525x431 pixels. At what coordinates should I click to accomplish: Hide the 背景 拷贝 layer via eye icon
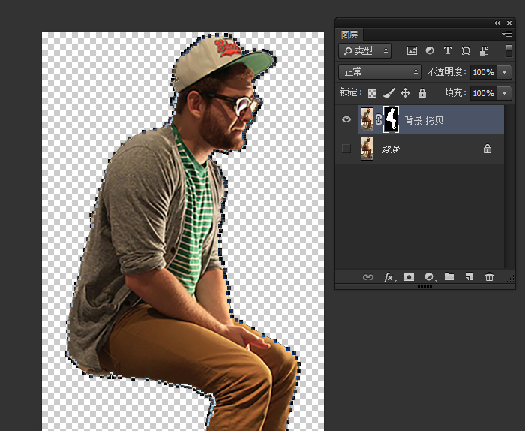(x=346, y=119)
